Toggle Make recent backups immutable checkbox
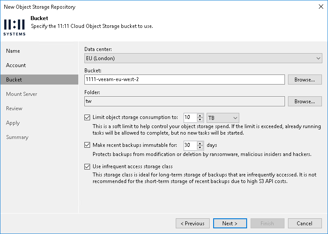This screenshot has width=328, height=234. 87,145
